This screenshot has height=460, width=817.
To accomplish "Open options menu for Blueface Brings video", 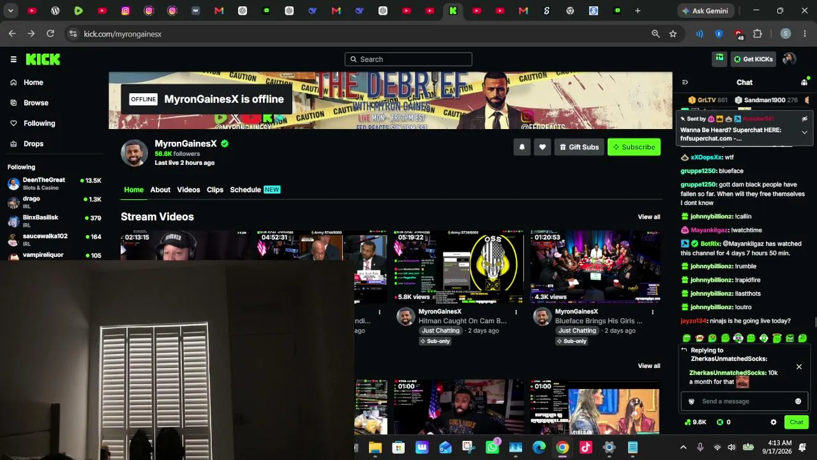I will pyautogui.click(x=652, y=312).
